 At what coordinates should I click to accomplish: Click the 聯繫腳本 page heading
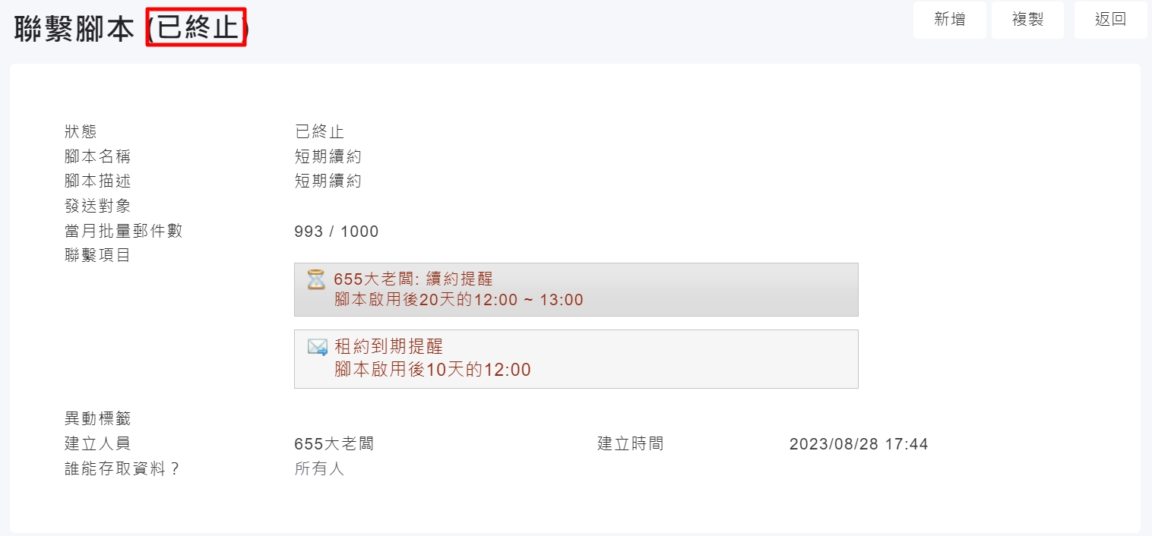75,29
